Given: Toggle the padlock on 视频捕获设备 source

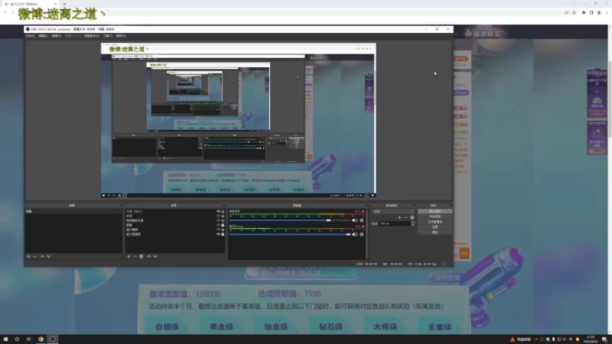Looking at the screenshot, I should click(223, 220).
